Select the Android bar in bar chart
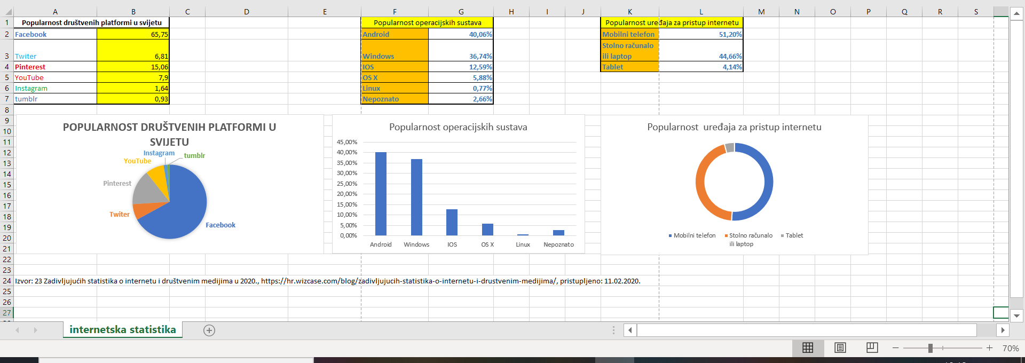This screenshot has width=1025, height=363. pos(381,194)
